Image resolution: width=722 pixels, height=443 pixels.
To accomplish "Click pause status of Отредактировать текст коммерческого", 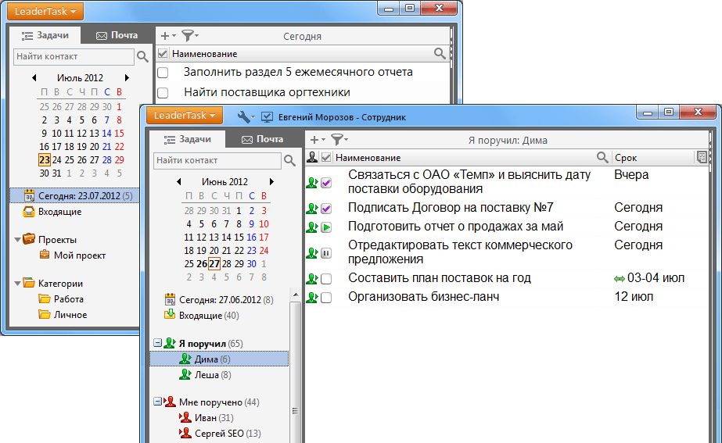I will pos(326,253).
